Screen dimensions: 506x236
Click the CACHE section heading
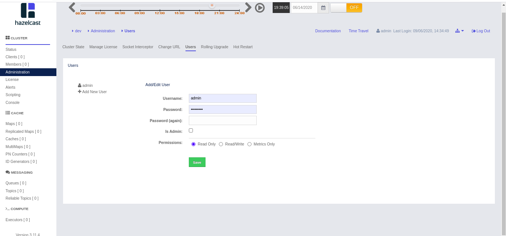(x=15, y=113)
